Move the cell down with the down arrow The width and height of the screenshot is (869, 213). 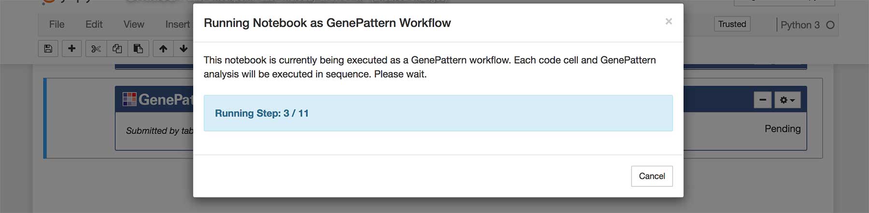click(x=183, y=49)
